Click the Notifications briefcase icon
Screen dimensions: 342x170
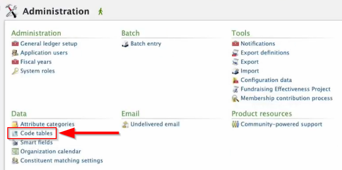pos(235,44)
